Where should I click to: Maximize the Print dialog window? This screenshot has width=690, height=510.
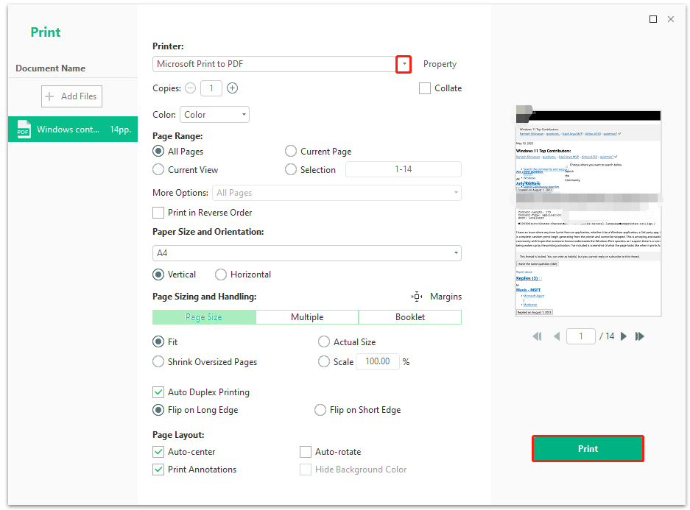pos(653,19)
